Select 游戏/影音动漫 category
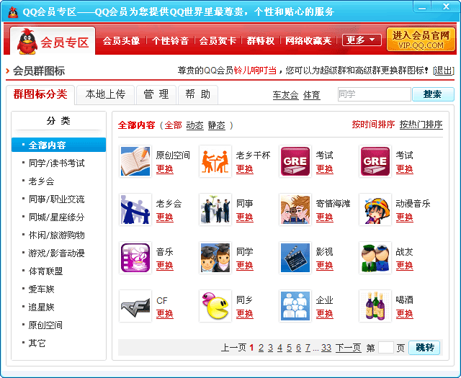 pyautogui.click(x=57, y=253)
